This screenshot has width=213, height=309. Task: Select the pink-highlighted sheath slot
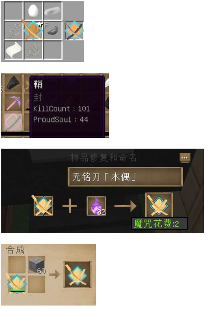[x=13, y=122]
